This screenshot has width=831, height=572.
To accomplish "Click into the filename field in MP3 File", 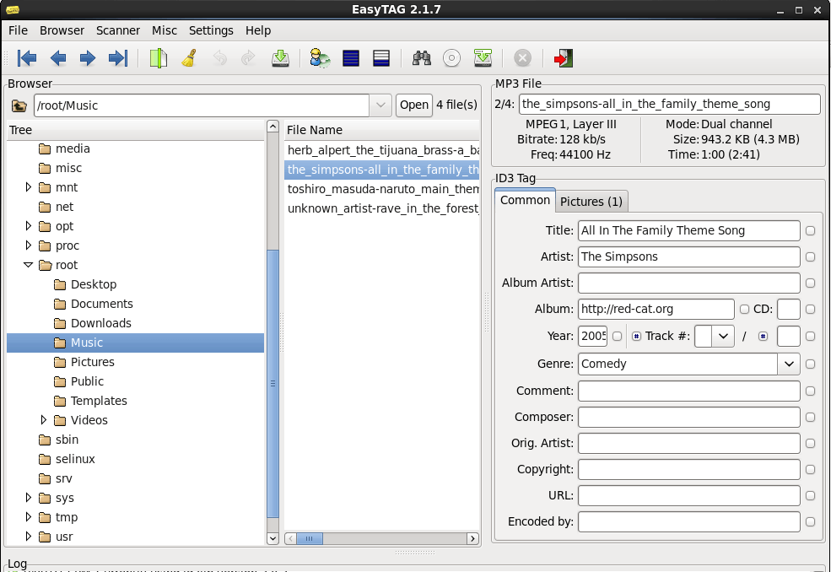I will pos(670,104).
